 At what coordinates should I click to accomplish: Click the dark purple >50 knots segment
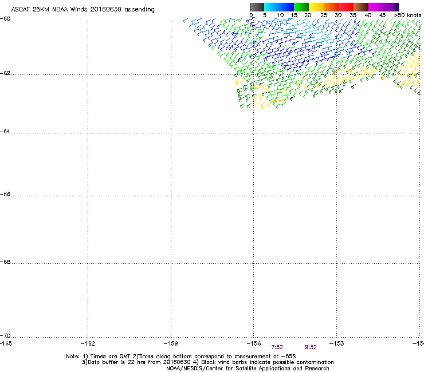pos(397,7)
